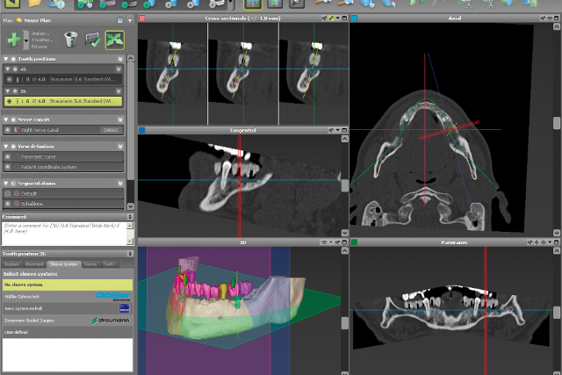Click the green plus add implant icon
This screenshot has width=562, height=375.
coord(15,40)
